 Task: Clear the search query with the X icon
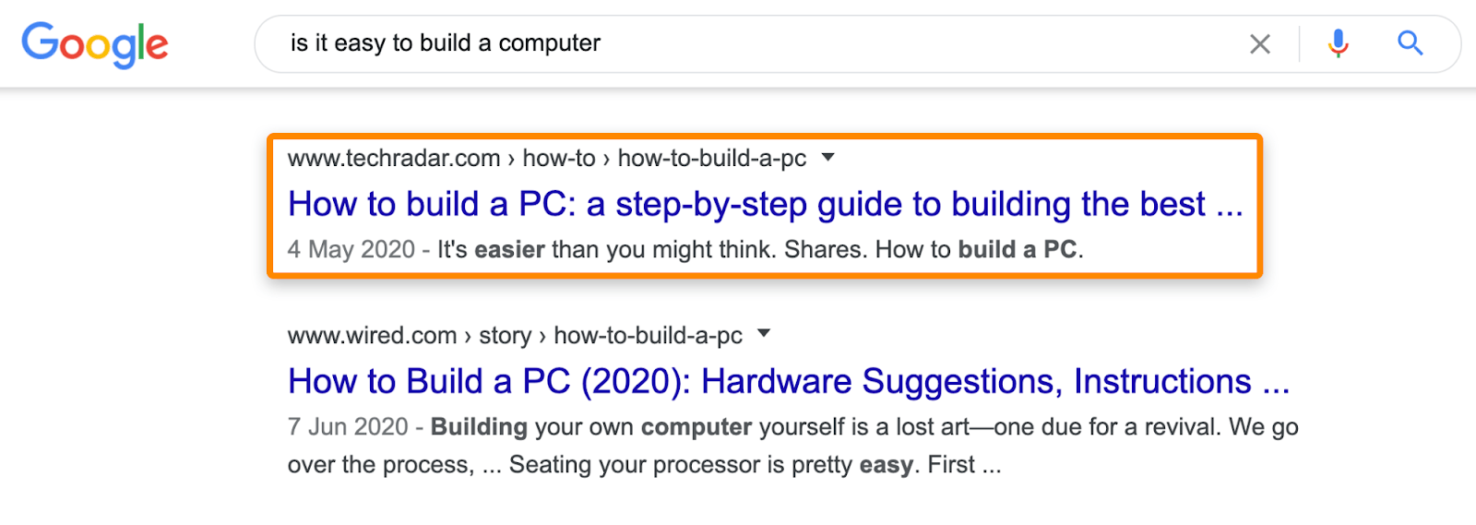click(1260, 43)
